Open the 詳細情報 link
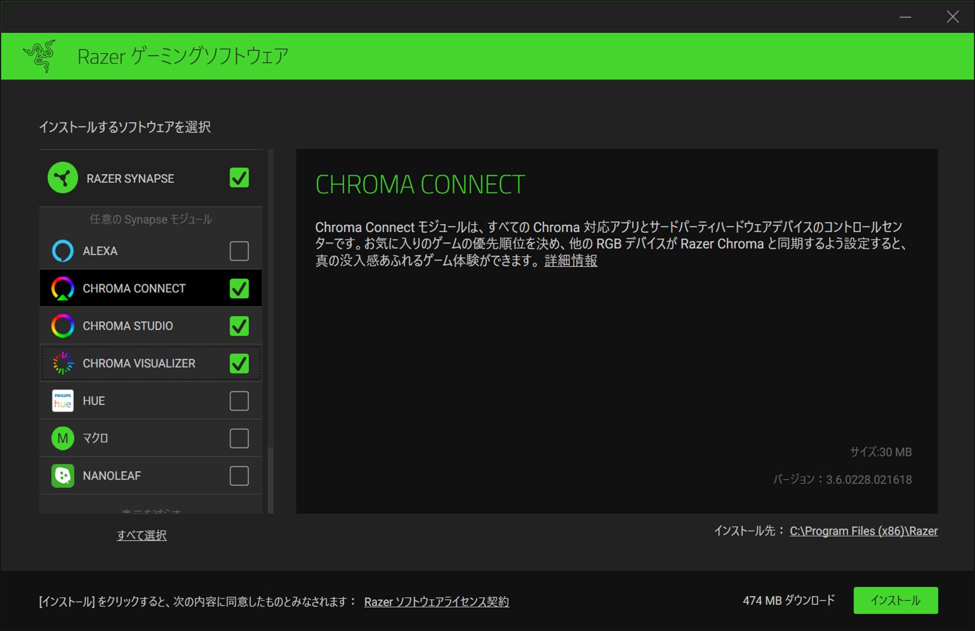The width and height of the screenshot is (975, 631). point(570,261)
